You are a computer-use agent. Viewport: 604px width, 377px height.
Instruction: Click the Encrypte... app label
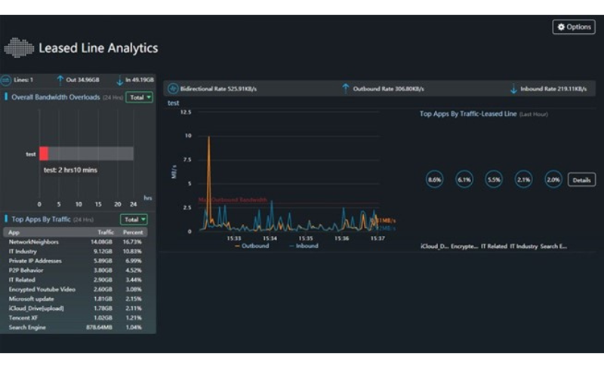pos(464,247)
